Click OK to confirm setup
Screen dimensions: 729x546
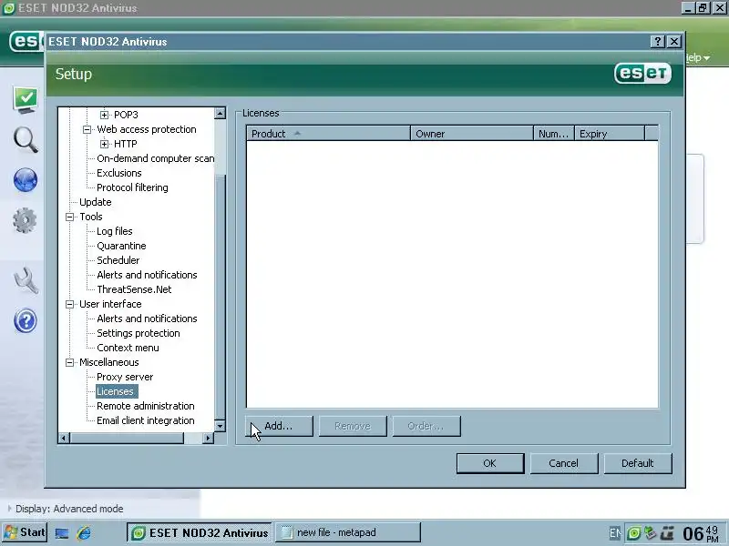pyautogui.click(x=490, y=463)
